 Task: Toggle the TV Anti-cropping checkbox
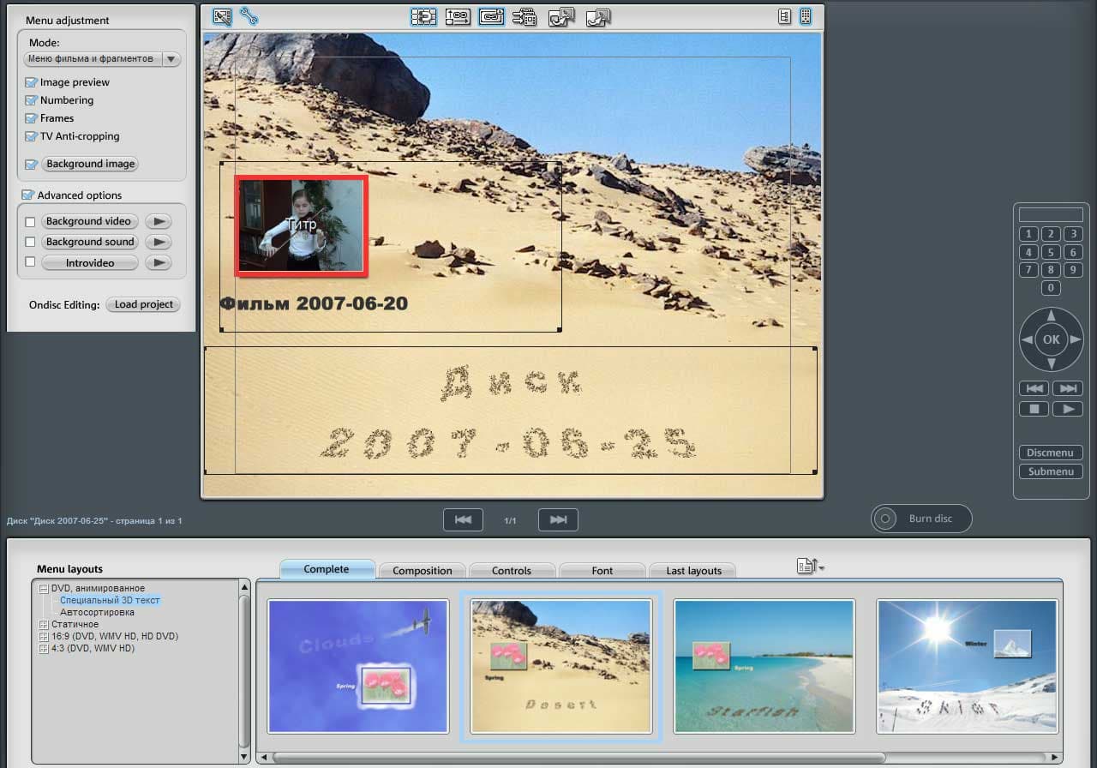point(31,136)
